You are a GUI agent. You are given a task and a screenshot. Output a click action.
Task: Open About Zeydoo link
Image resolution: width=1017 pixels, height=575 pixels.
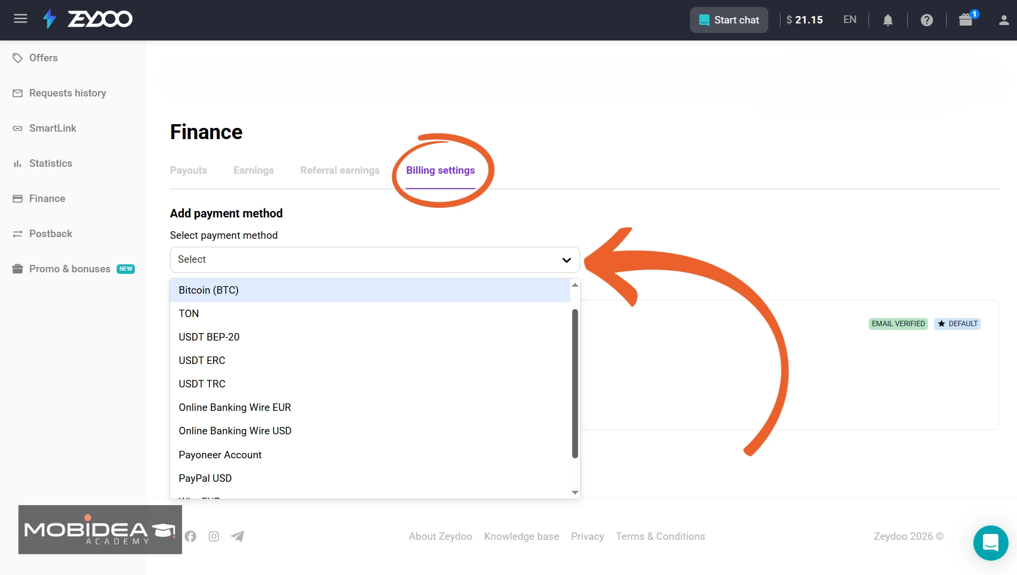[441, 537]
